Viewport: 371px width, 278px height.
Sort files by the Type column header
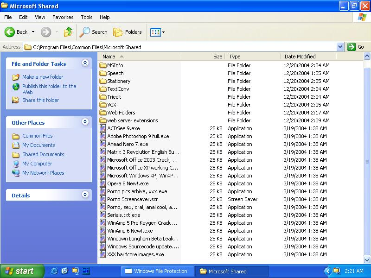coord(253,57)
